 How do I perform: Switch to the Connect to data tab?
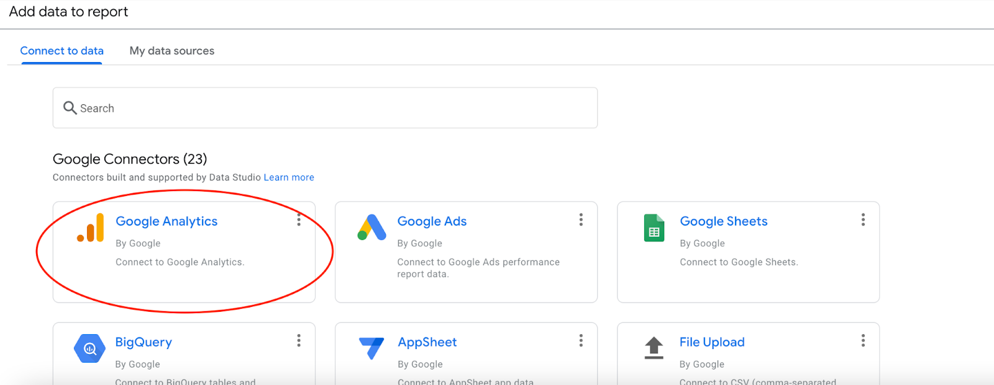point(62,51)
